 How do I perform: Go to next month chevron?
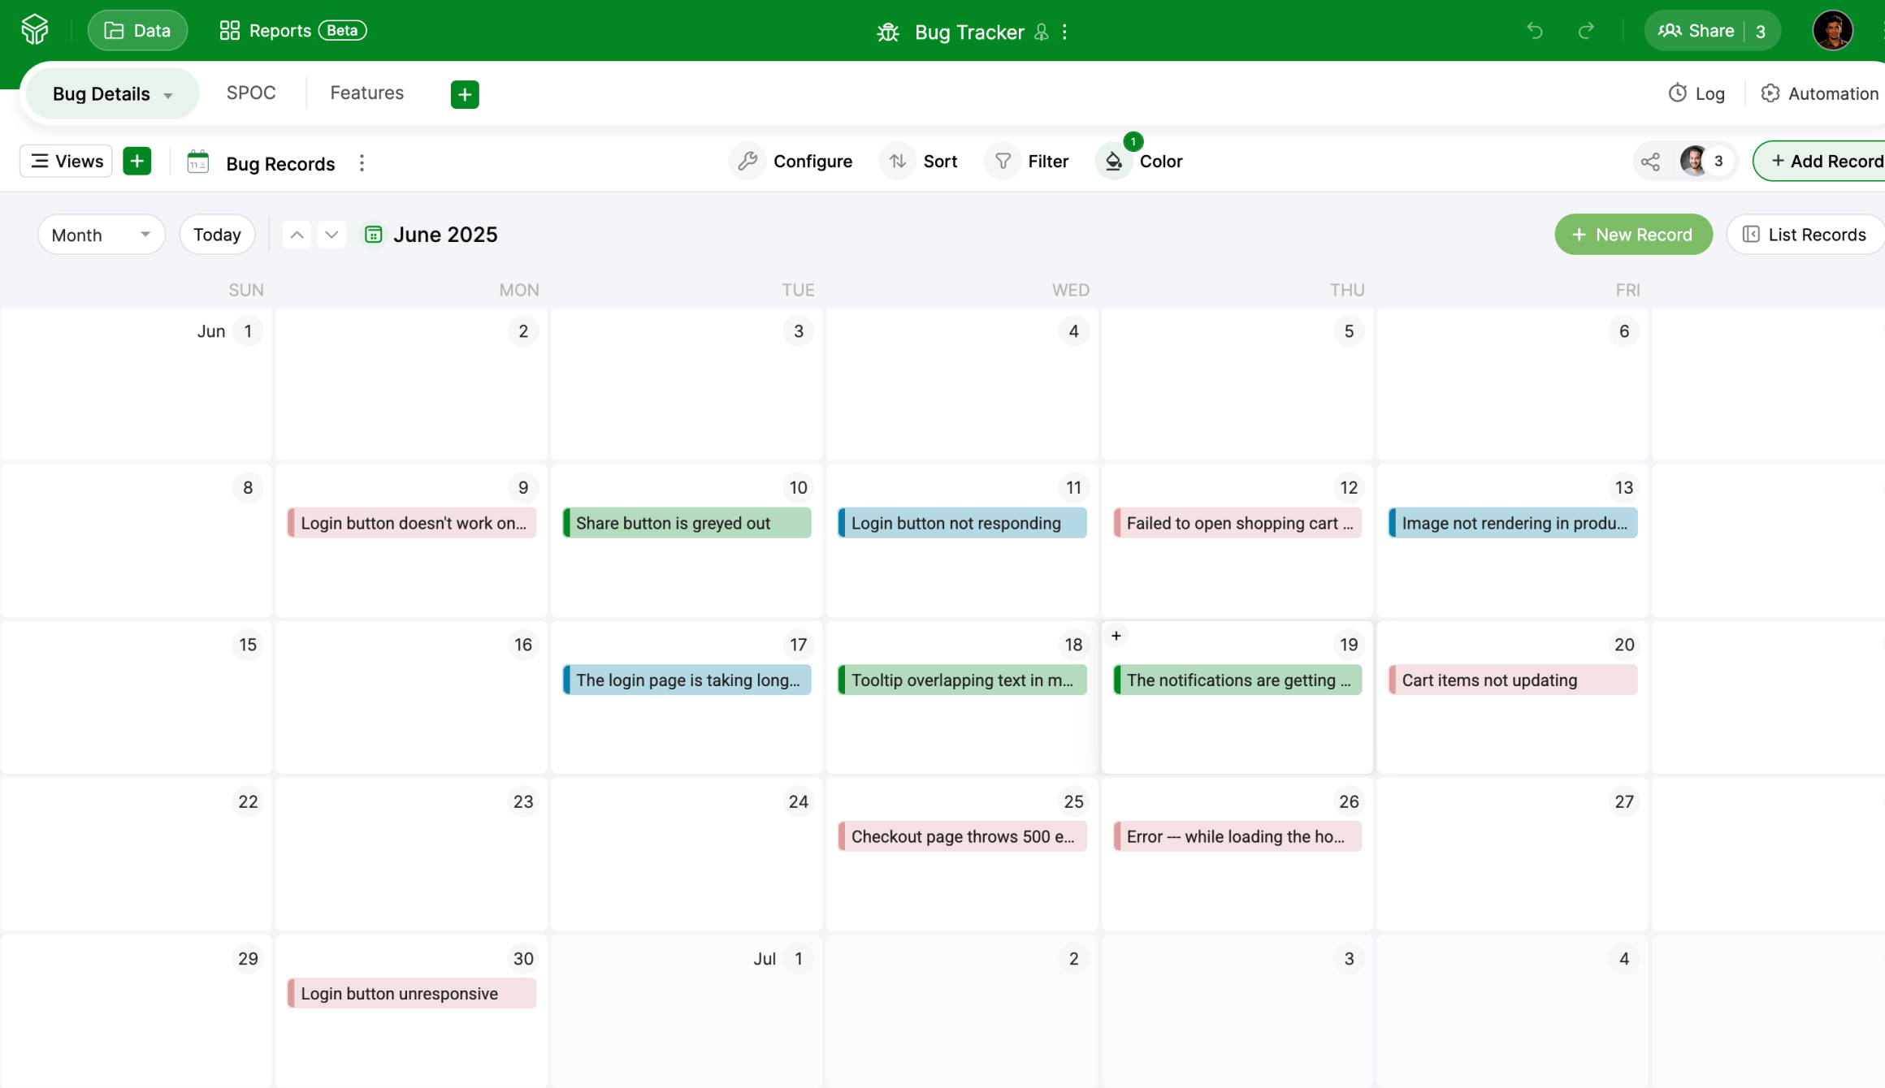click(x=331, y=235)
